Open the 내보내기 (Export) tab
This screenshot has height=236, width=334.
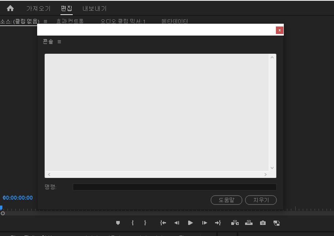tap(94, 9)
